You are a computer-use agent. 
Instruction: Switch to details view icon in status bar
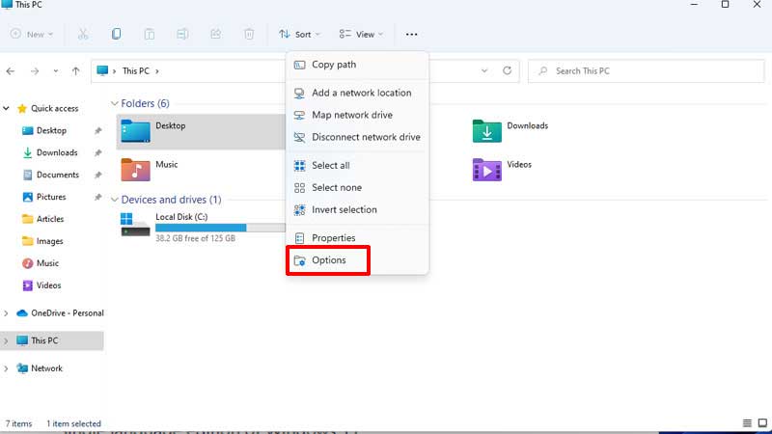click(747, 423)
